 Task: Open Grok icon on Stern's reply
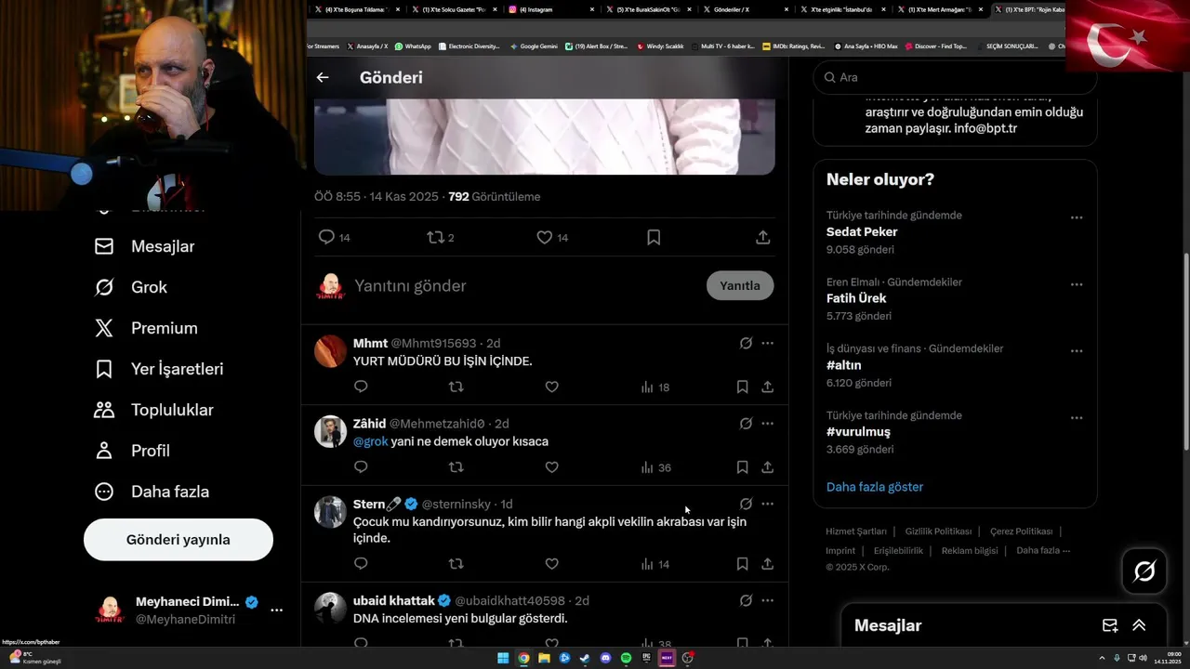coord(746,504)
